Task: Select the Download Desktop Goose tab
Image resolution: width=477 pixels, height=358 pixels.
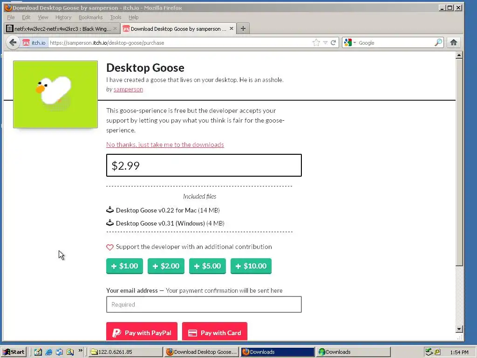Action: [178, 28]
